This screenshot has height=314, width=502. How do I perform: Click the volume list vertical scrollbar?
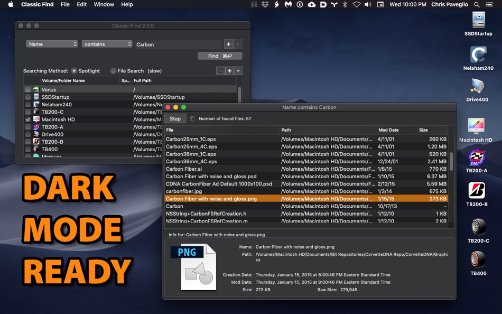(x=239, y=94)
